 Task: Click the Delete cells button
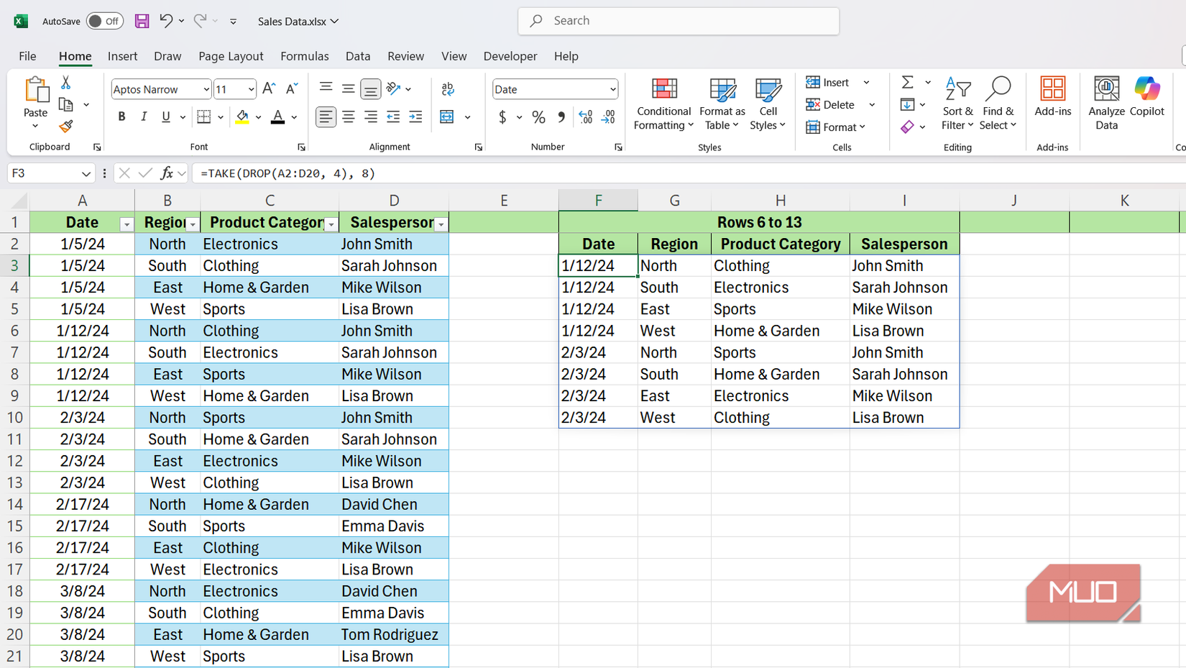(830, 105)
